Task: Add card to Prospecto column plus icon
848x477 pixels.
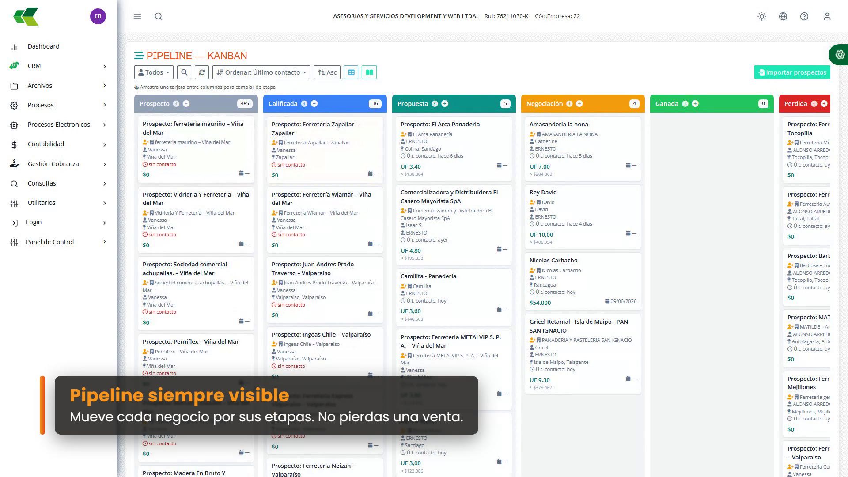Action: tap(186, 104)
